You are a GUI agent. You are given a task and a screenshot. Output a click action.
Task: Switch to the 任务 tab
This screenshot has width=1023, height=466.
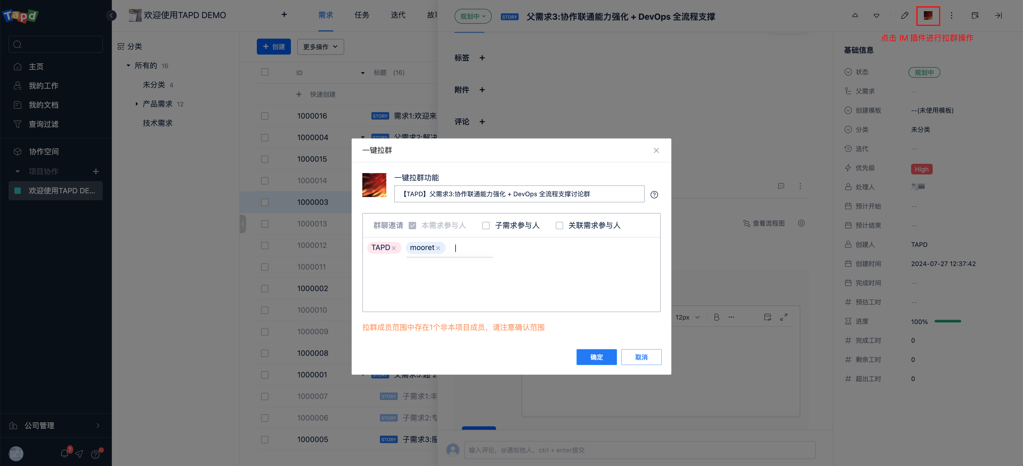pos(362,15)
